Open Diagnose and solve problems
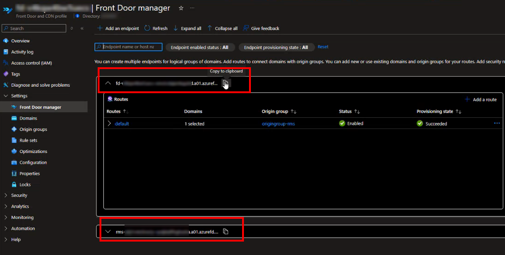This screenshot has height=255, width=505. click(40, 85)
